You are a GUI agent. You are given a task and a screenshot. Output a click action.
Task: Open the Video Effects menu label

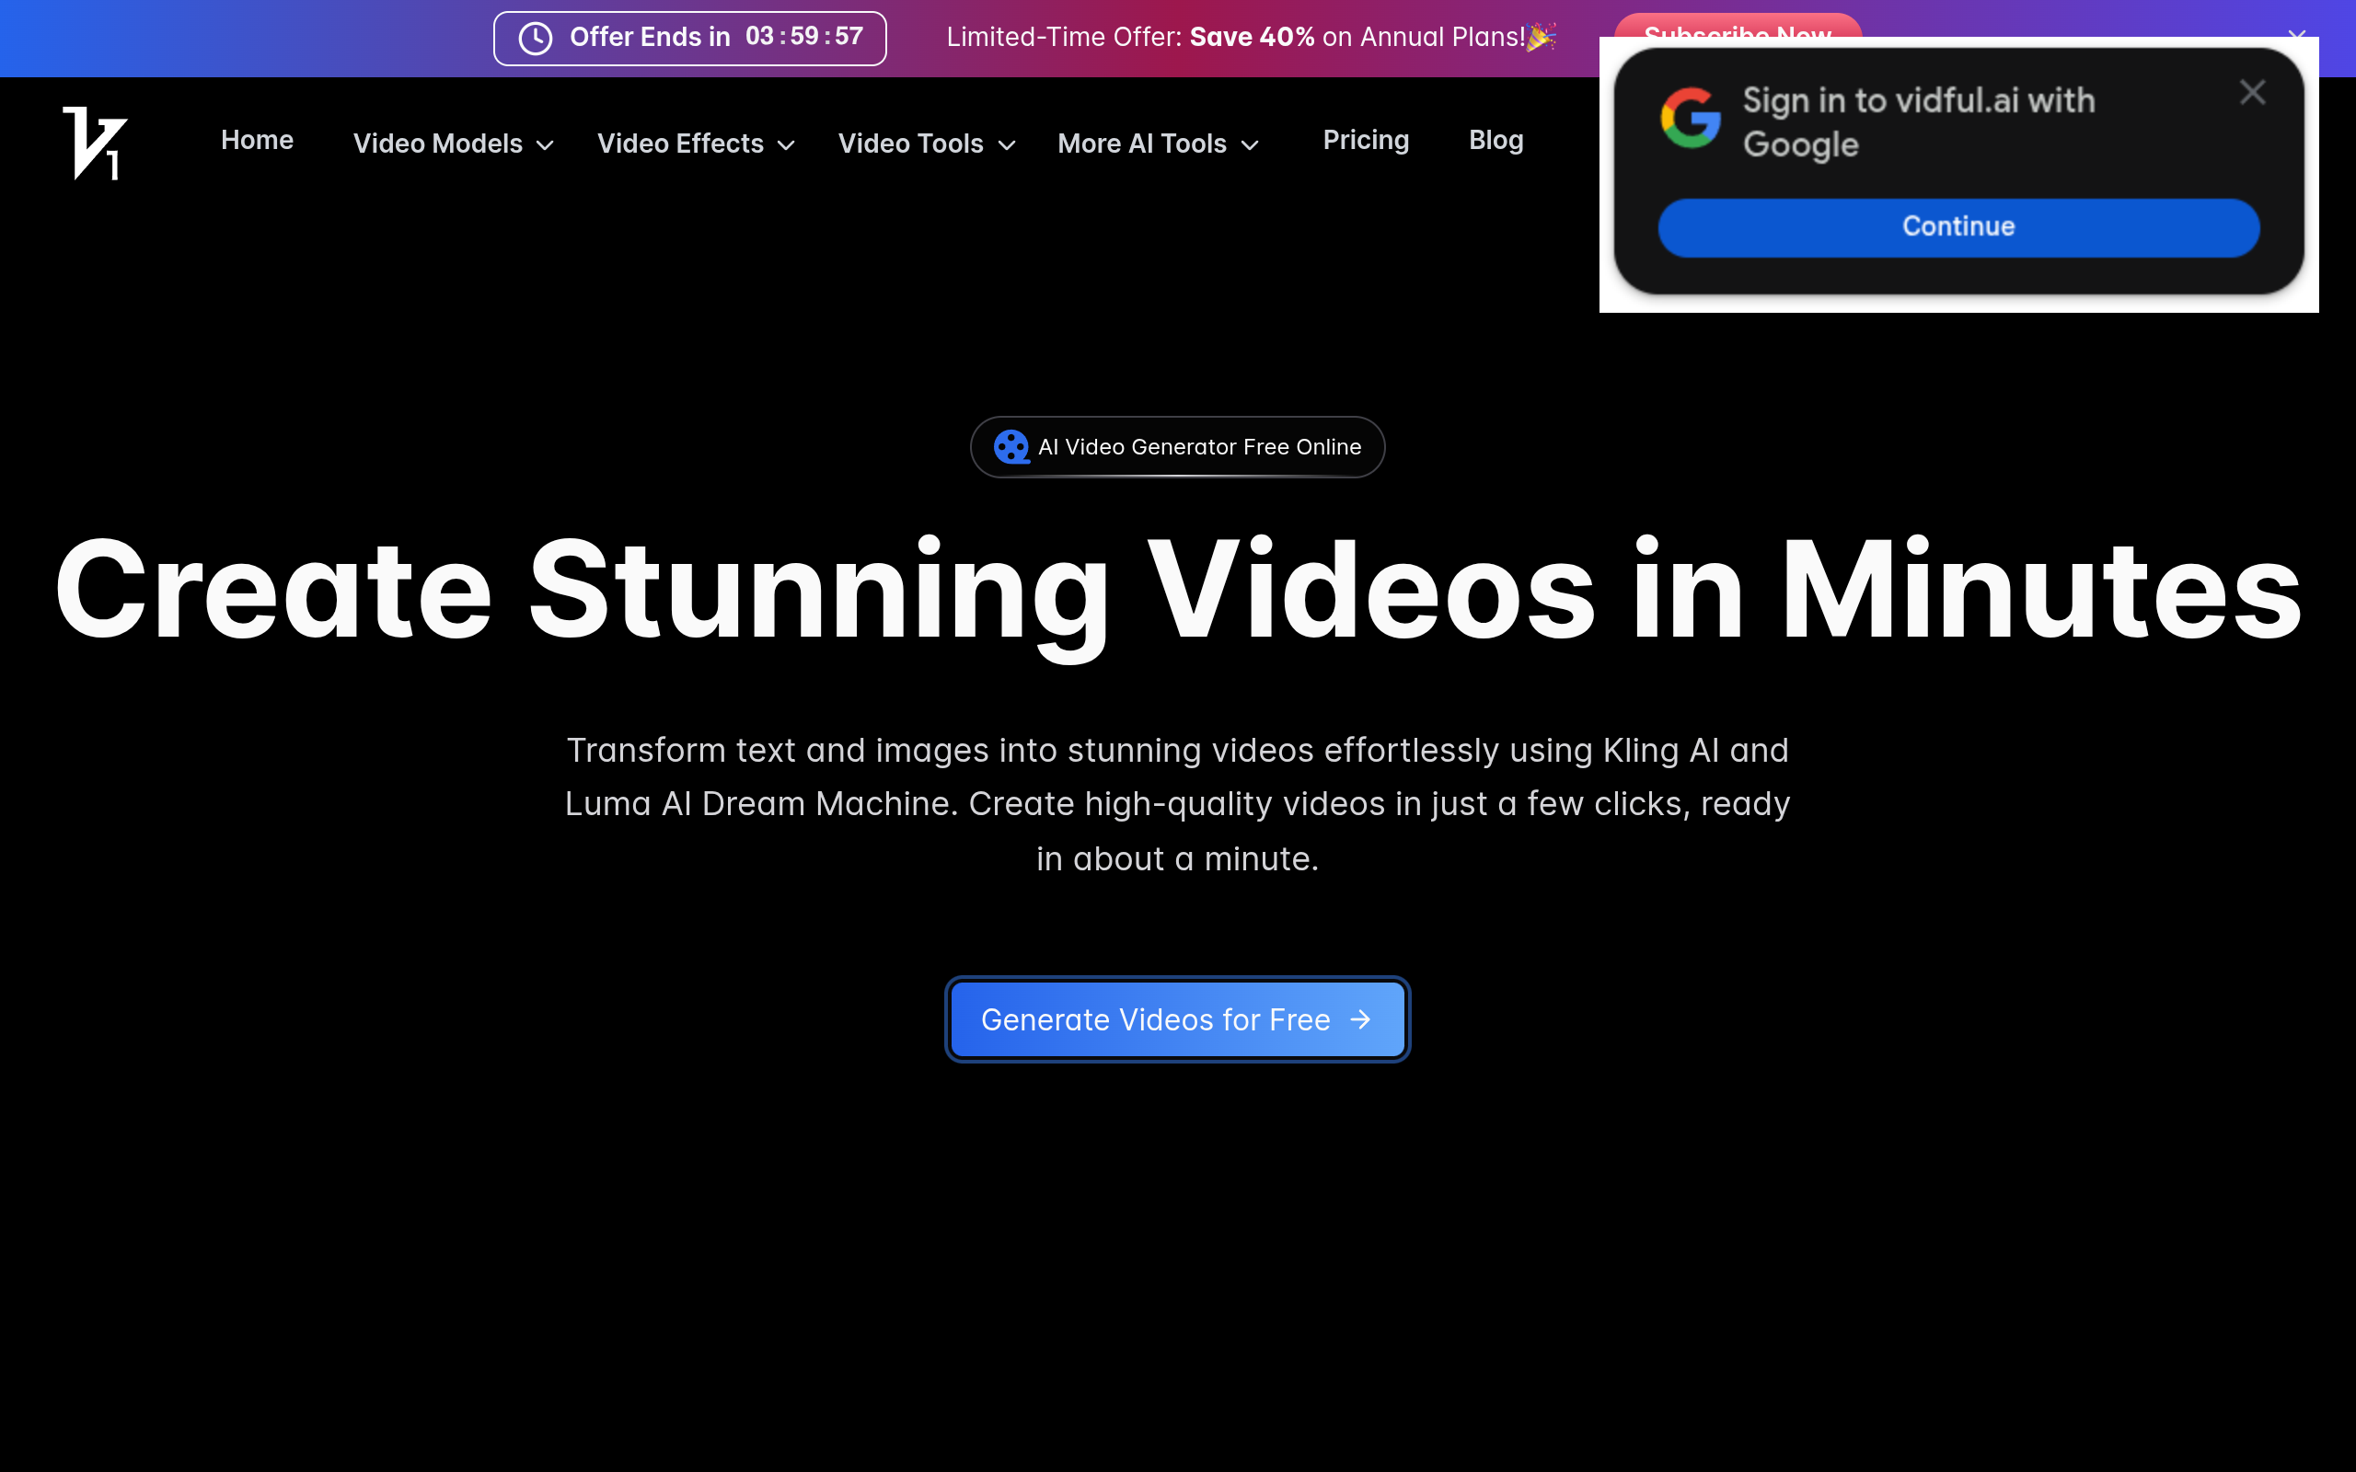click(680, 144)
